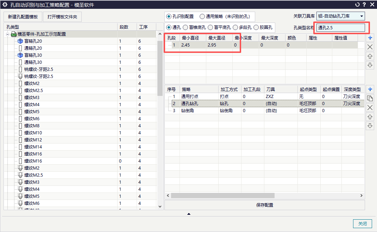Image resolution: width=377 pixels, height=232 pixels.
Task: Copy the selected strategy row icon
Action: 370,98
